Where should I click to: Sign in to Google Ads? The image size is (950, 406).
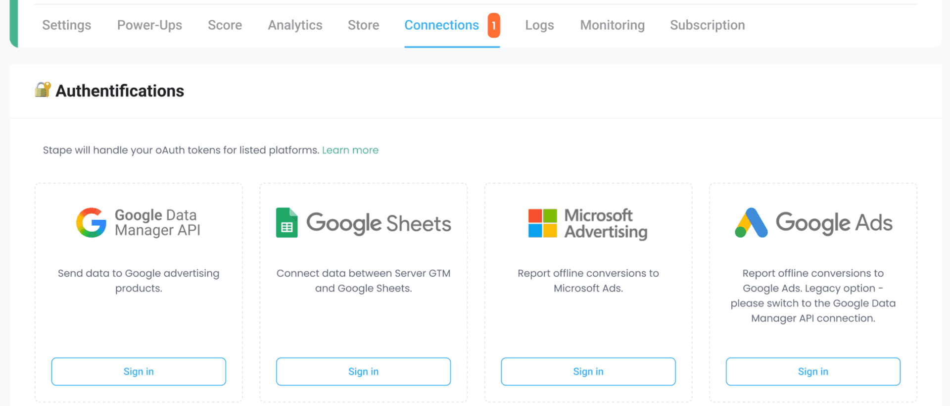pyautogui.click(x=813, y=371)
